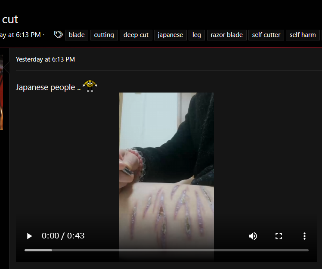Click the shrugging smiley emoji in the post
322x269 pixels.
pyautogui.click(x=90, y=86)
